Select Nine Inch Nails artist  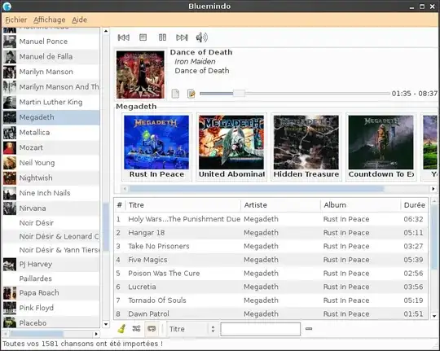click(51, 193)
